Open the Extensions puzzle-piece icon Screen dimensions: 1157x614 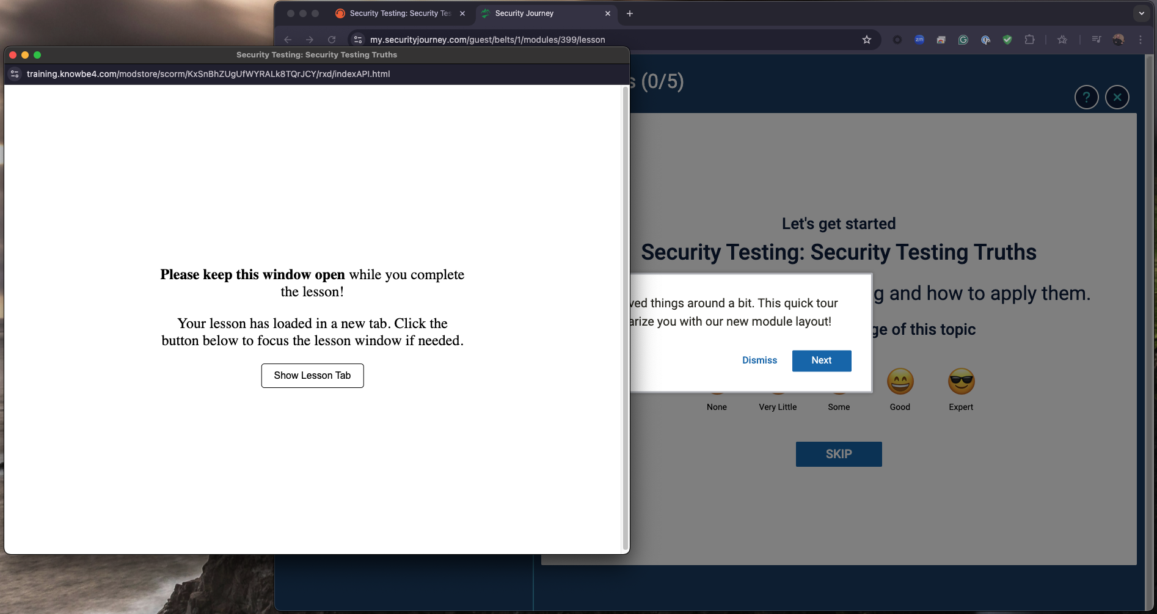click(x=1030, y=39)
